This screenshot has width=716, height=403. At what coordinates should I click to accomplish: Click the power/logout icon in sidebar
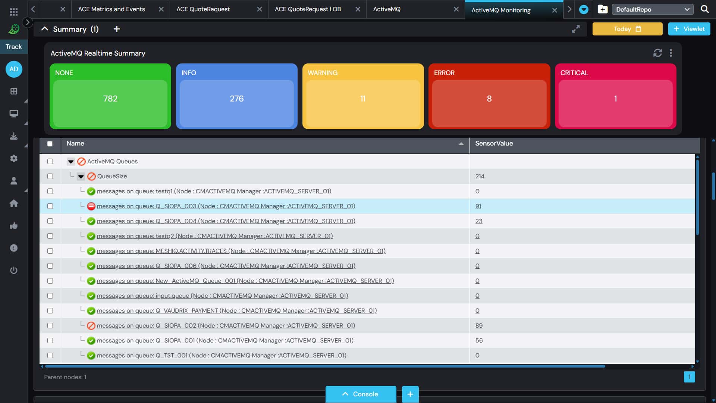(14, 270)
